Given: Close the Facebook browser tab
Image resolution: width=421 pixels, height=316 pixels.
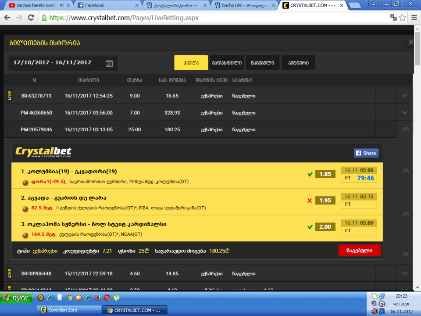Looking at the screenshot, I should (137, 5).
